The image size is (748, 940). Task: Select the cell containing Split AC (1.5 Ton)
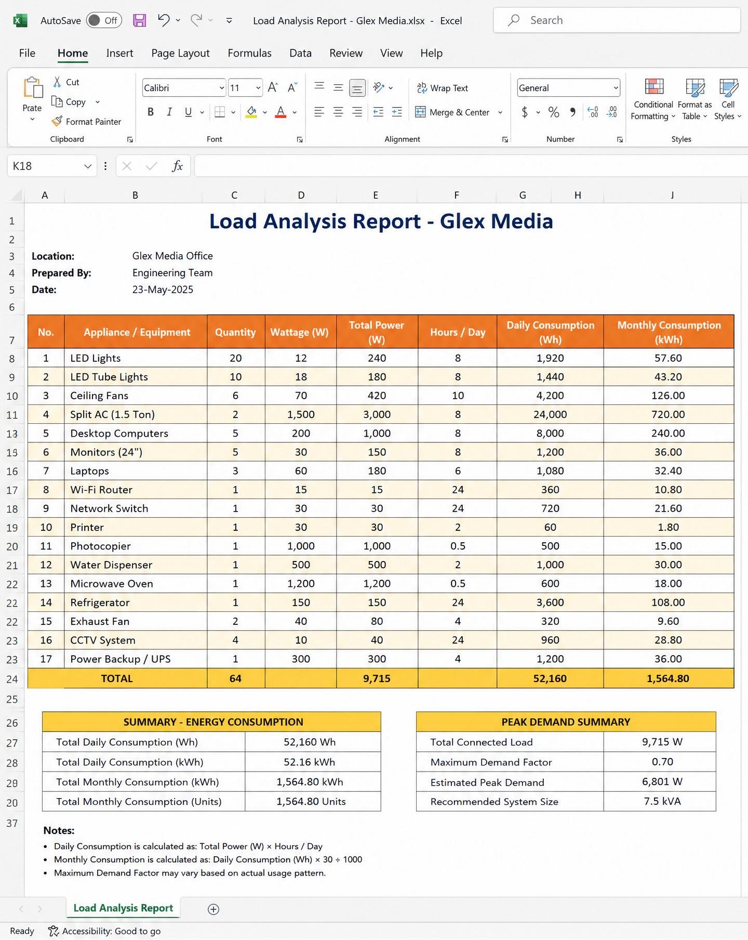click(x=136, y=414)
